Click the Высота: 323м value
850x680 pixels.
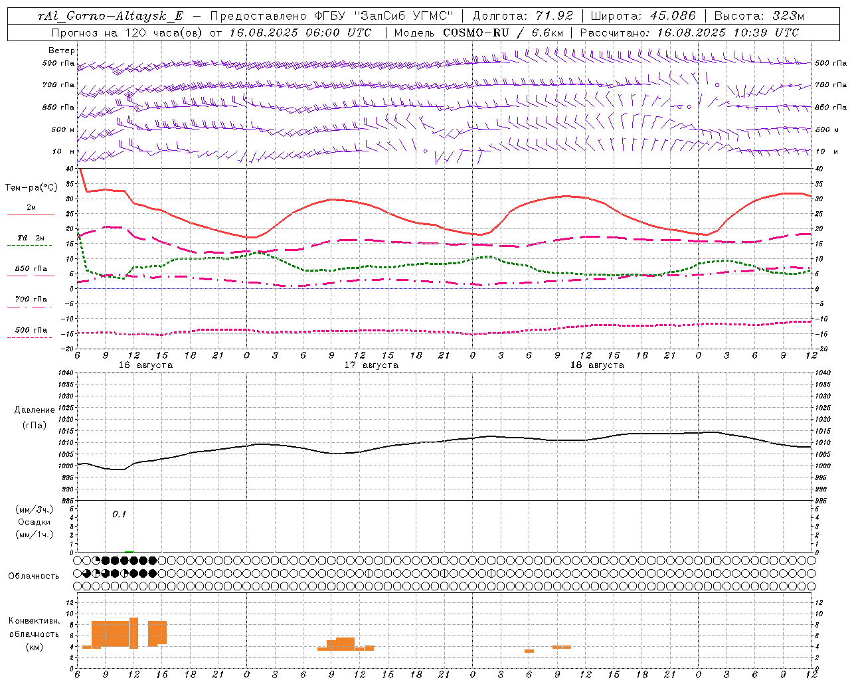760,17
